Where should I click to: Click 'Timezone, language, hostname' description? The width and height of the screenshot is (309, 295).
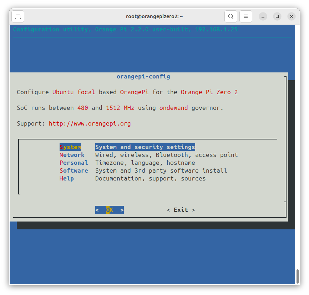(145, 163)
